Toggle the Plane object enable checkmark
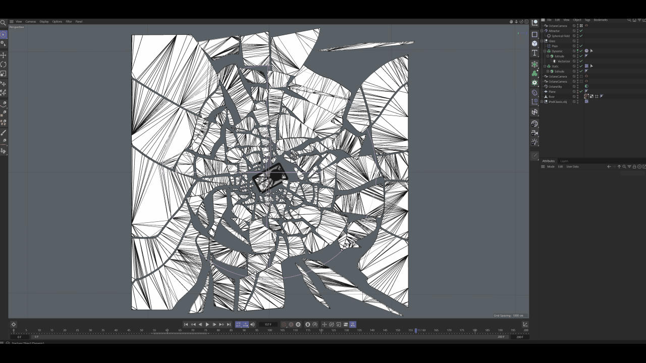Screen dimensions: 646x363 tap(581, 91)
